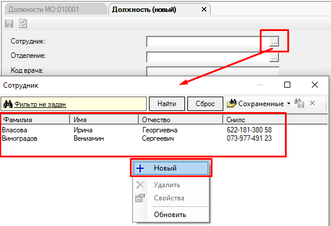Click the patronymic Георгиевна
This screenshot has height=226, width=331.
click(x=160, y=130)
